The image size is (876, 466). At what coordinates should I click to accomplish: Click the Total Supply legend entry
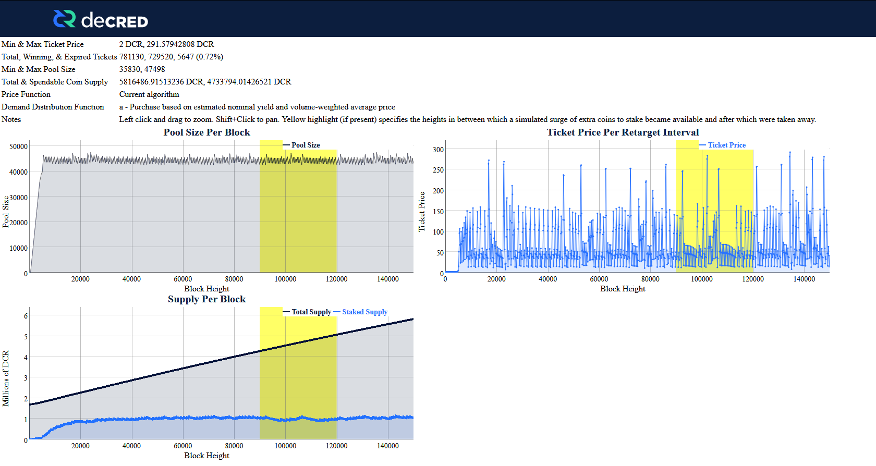(x=307, y=312)
